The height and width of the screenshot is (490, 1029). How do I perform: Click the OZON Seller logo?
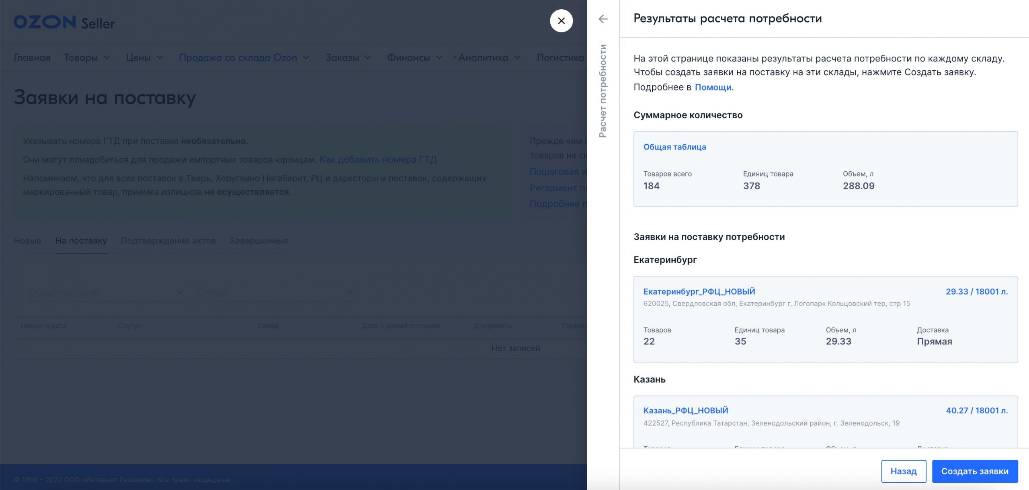click(64, 23)
